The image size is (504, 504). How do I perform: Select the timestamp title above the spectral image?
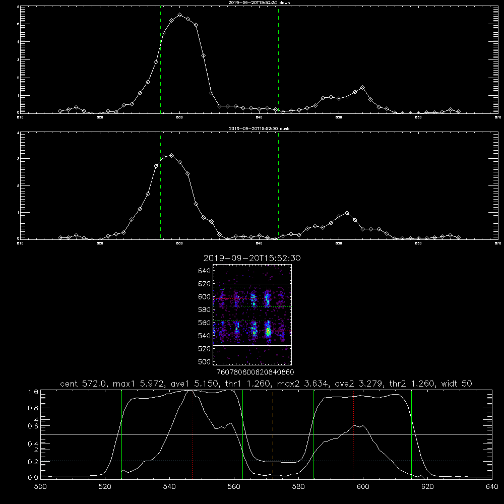[x=252, y=258]
